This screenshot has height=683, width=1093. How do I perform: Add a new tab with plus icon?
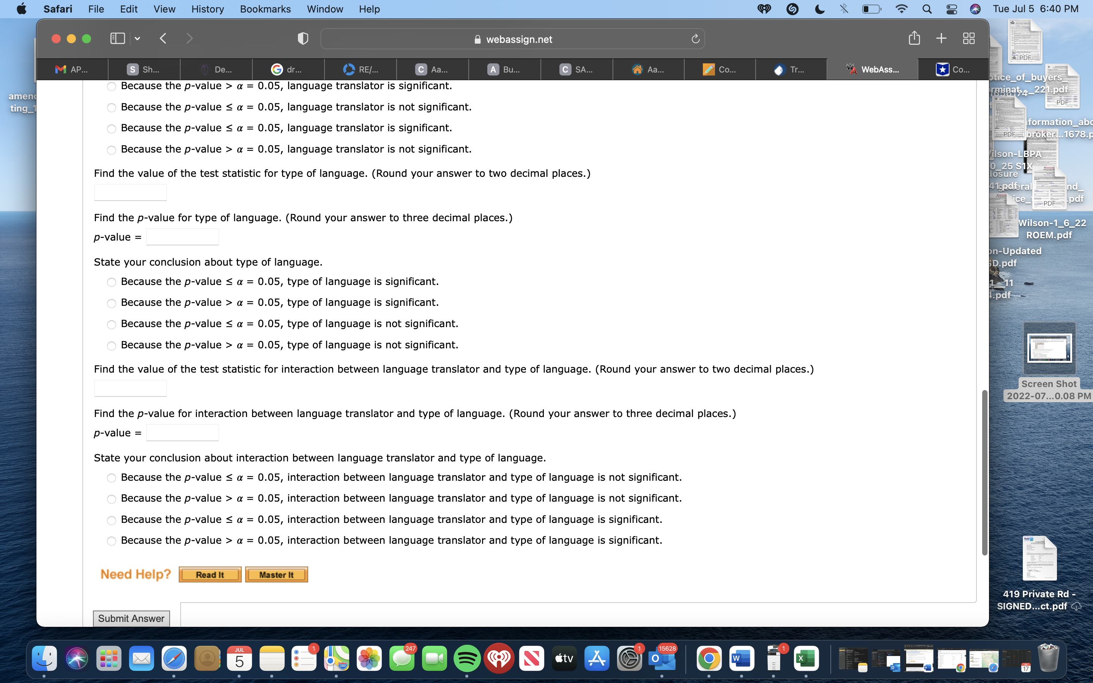[x=941, y=38]
